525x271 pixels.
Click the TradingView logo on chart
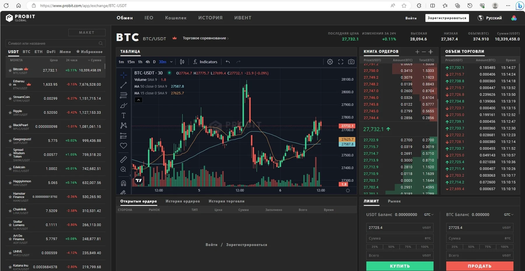[x=139, y=180]
